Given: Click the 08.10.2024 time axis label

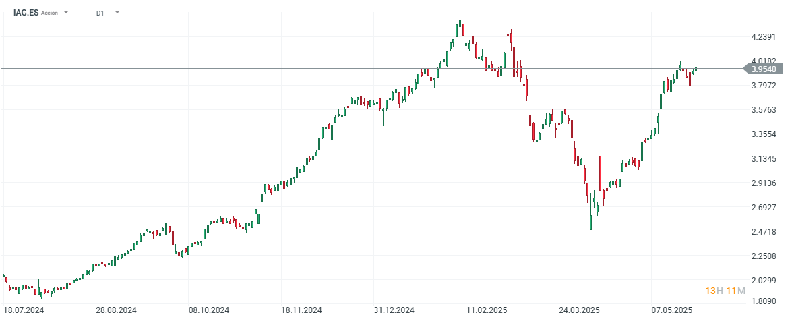Looking at the screenshot, I should coord(208,310).
